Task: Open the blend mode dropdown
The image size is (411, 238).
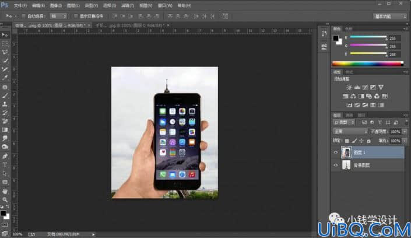Action: point(350,131)
